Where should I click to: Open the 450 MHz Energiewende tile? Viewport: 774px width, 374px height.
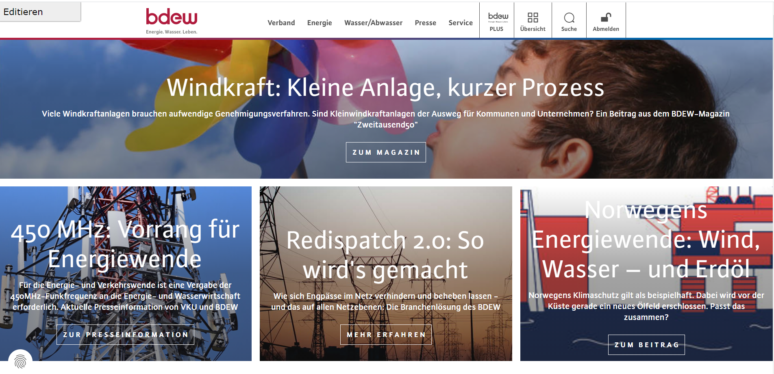click(x=125, y=244)
